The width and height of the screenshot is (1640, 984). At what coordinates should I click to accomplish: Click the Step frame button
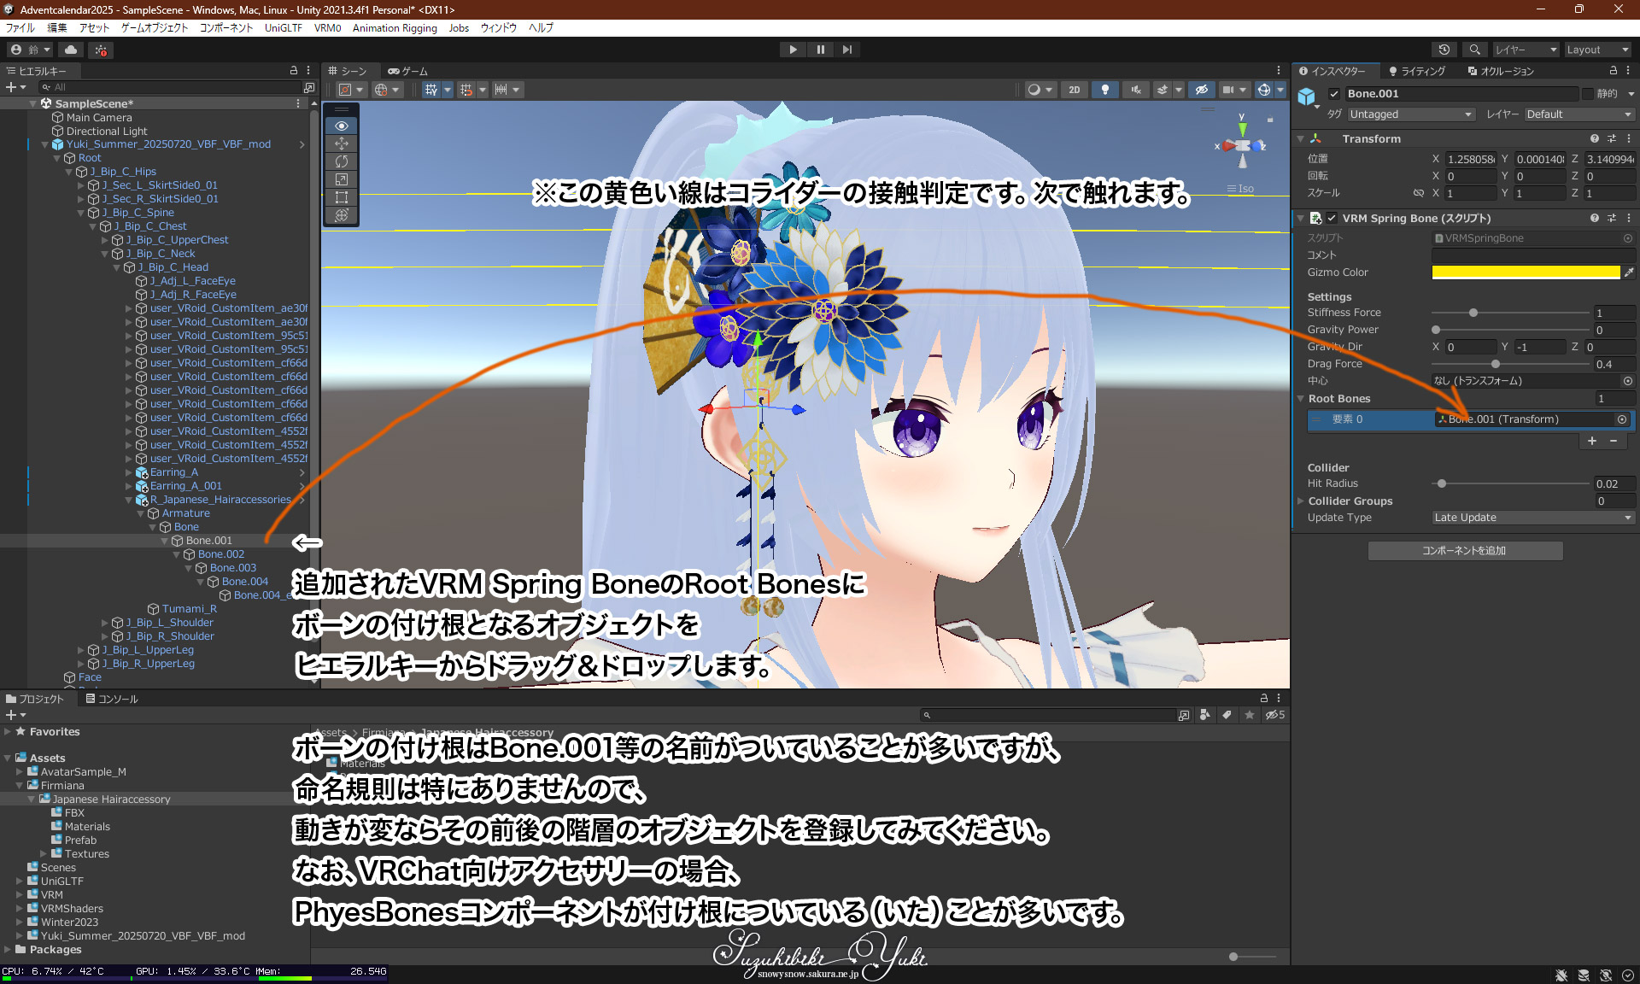click(x=846, y=50)
